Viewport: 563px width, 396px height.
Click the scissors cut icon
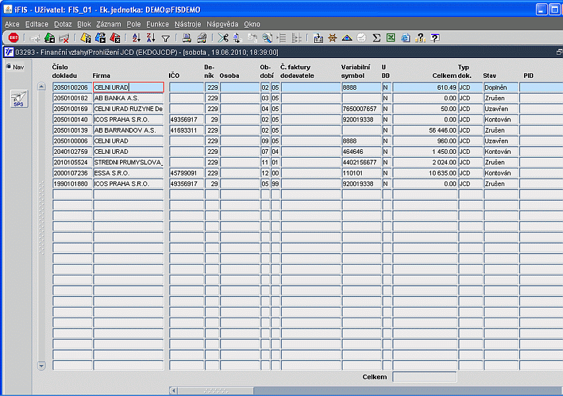pyautogui.click(x=223, y=38)
